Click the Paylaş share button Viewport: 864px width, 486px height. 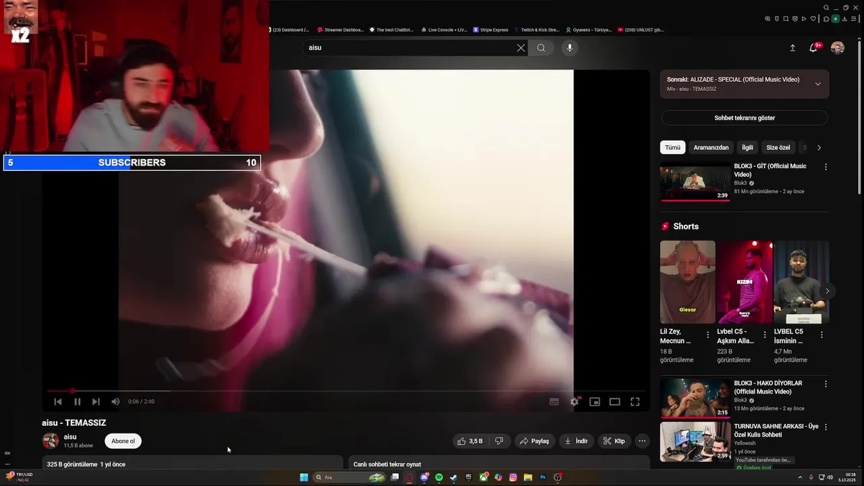point(535,441)
